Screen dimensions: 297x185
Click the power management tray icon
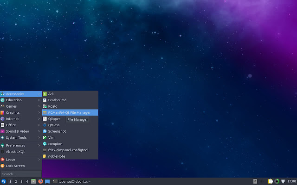[x=277, y=181]
